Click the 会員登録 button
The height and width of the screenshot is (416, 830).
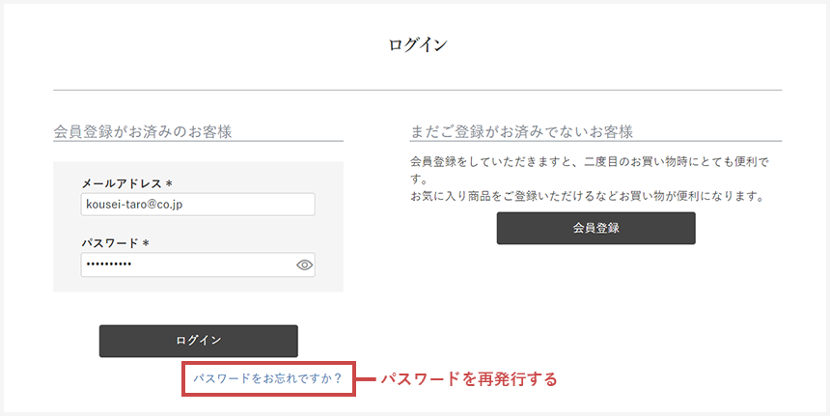(595, 229)
